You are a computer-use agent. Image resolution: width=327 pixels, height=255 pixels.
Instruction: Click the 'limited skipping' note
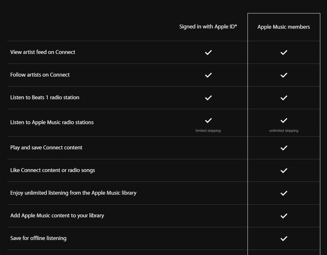coord(208,131)
